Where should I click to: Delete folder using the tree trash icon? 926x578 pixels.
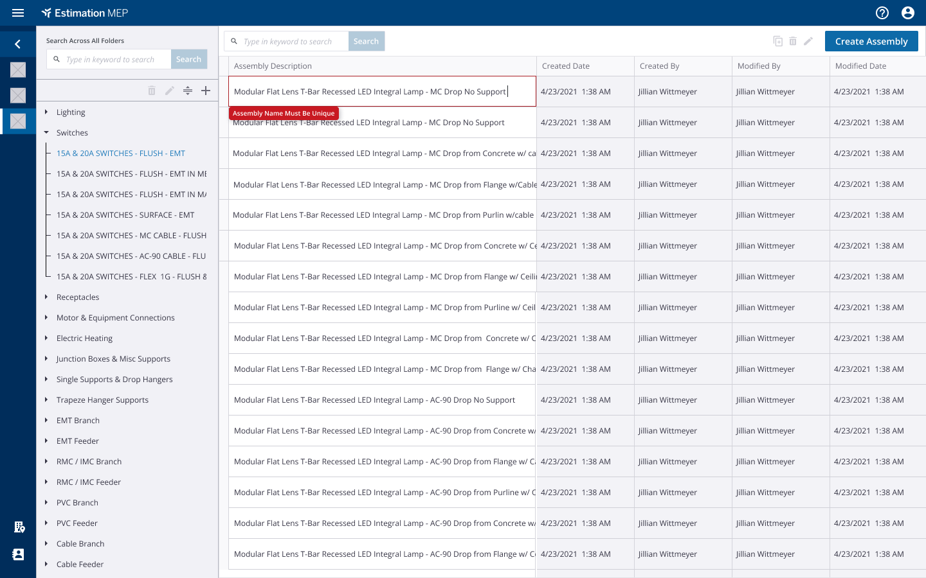(x=152, y=91)
